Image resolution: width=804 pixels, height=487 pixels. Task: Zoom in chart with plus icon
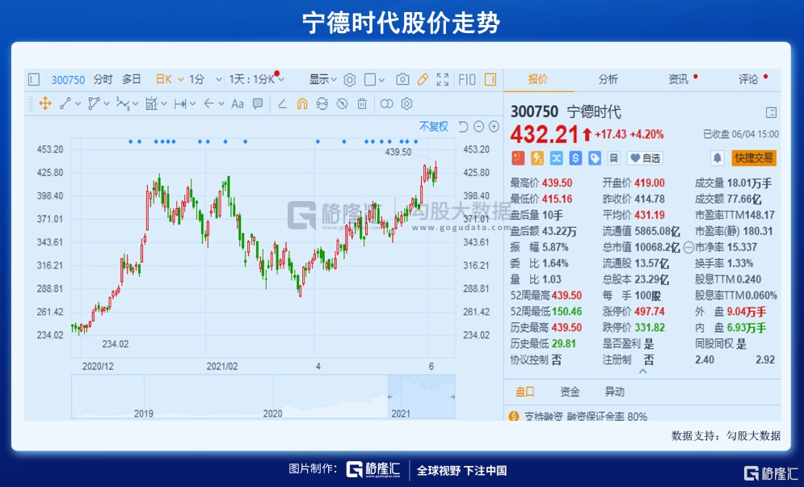point(494,127)
